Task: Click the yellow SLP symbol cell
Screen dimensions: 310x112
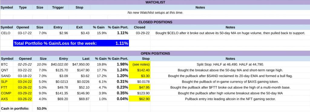Action: tap(7, 82)
